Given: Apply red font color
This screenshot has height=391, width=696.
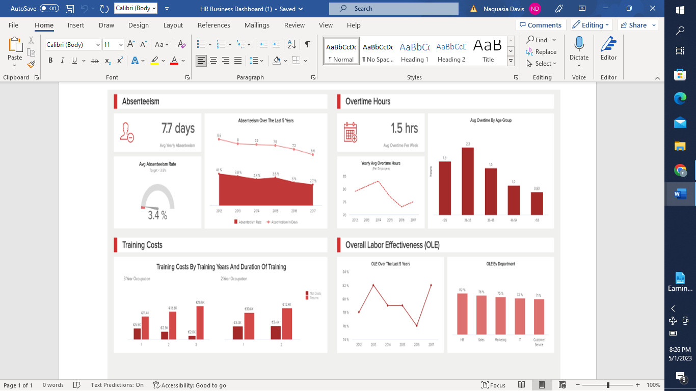Looking at the screenshot, I should point(174,61).
